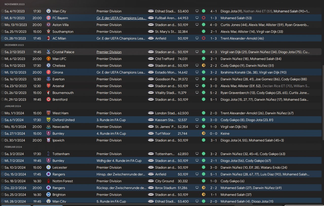
Task: Click the Bournemouth club badge
Action: tap(49, 93)
